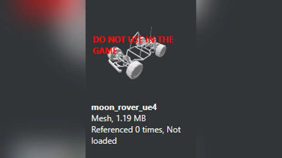Click the red DO NOT USE warning text
Viewport: 282px width, 158px height.
(133, 45)
